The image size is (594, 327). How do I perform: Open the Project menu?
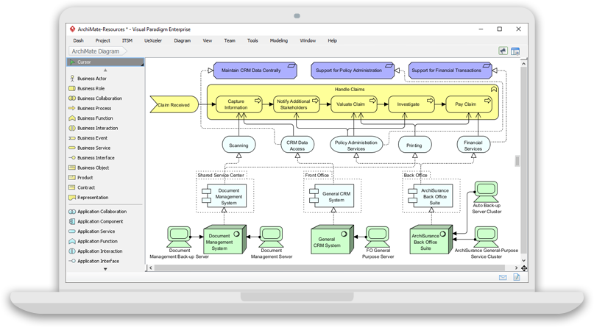[x=102, y=40]
